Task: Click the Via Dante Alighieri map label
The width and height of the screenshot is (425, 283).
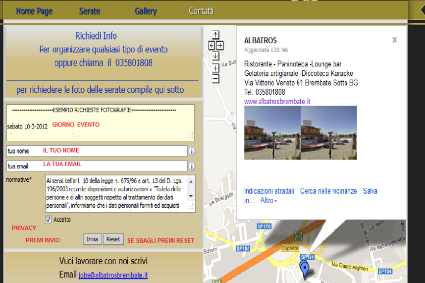Action: click(x=350, y=267)
